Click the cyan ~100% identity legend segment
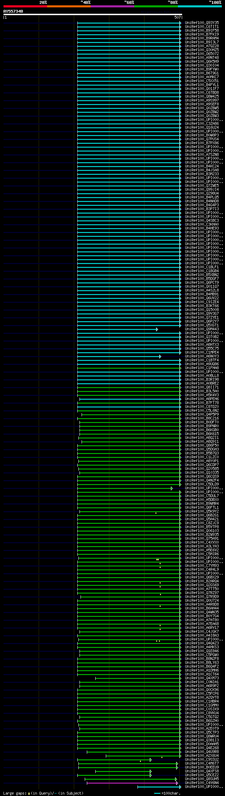 tap(200, 6)
